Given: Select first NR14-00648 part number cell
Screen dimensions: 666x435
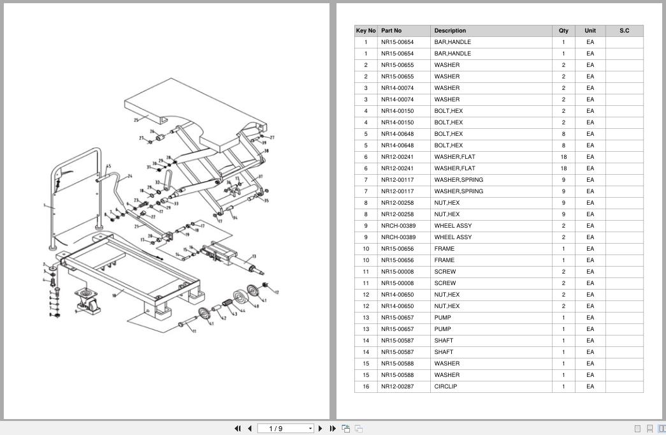Looking at the screenshot, I should click(404, 134).
